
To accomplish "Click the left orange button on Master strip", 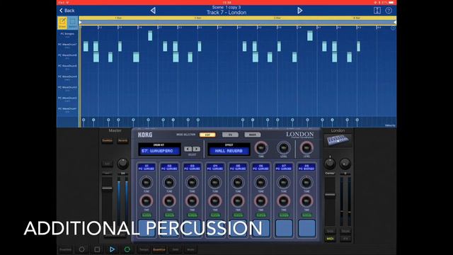I will 108,141.
